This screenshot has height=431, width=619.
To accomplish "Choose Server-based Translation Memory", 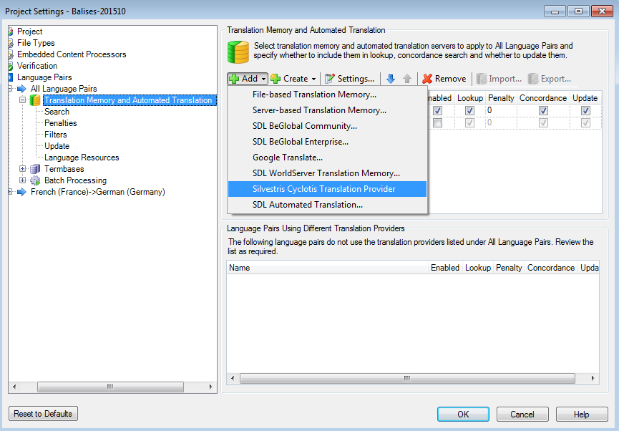I will coord(327,110).
